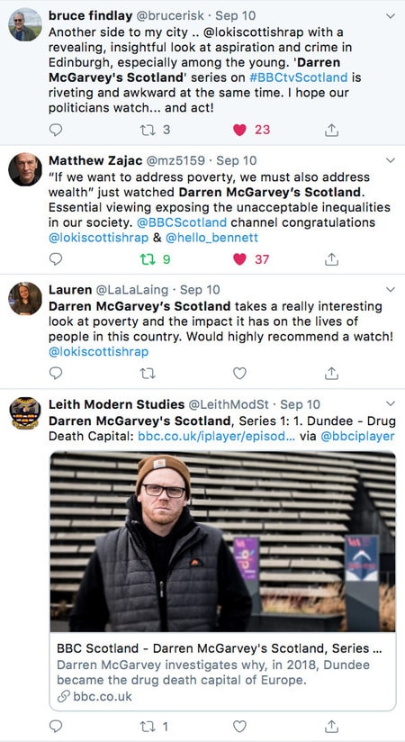Retweet Leith Modern Studies tweet
The image size is (405, 742).
click(x=148, y=726)
